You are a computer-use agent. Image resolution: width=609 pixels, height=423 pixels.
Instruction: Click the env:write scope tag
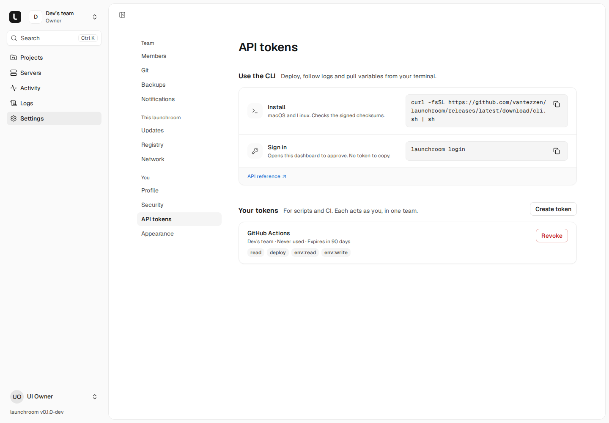click(x=336, y=253)
